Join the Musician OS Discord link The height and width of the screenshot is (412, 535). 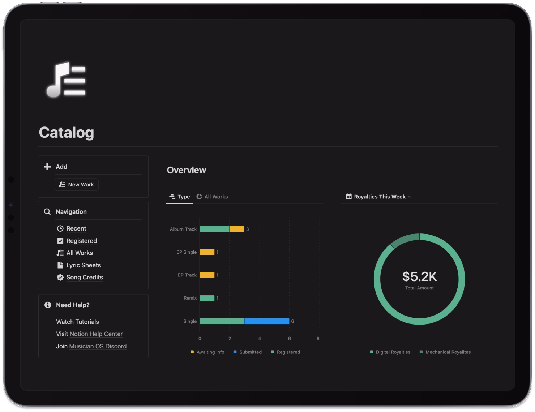tap(98, 346)
